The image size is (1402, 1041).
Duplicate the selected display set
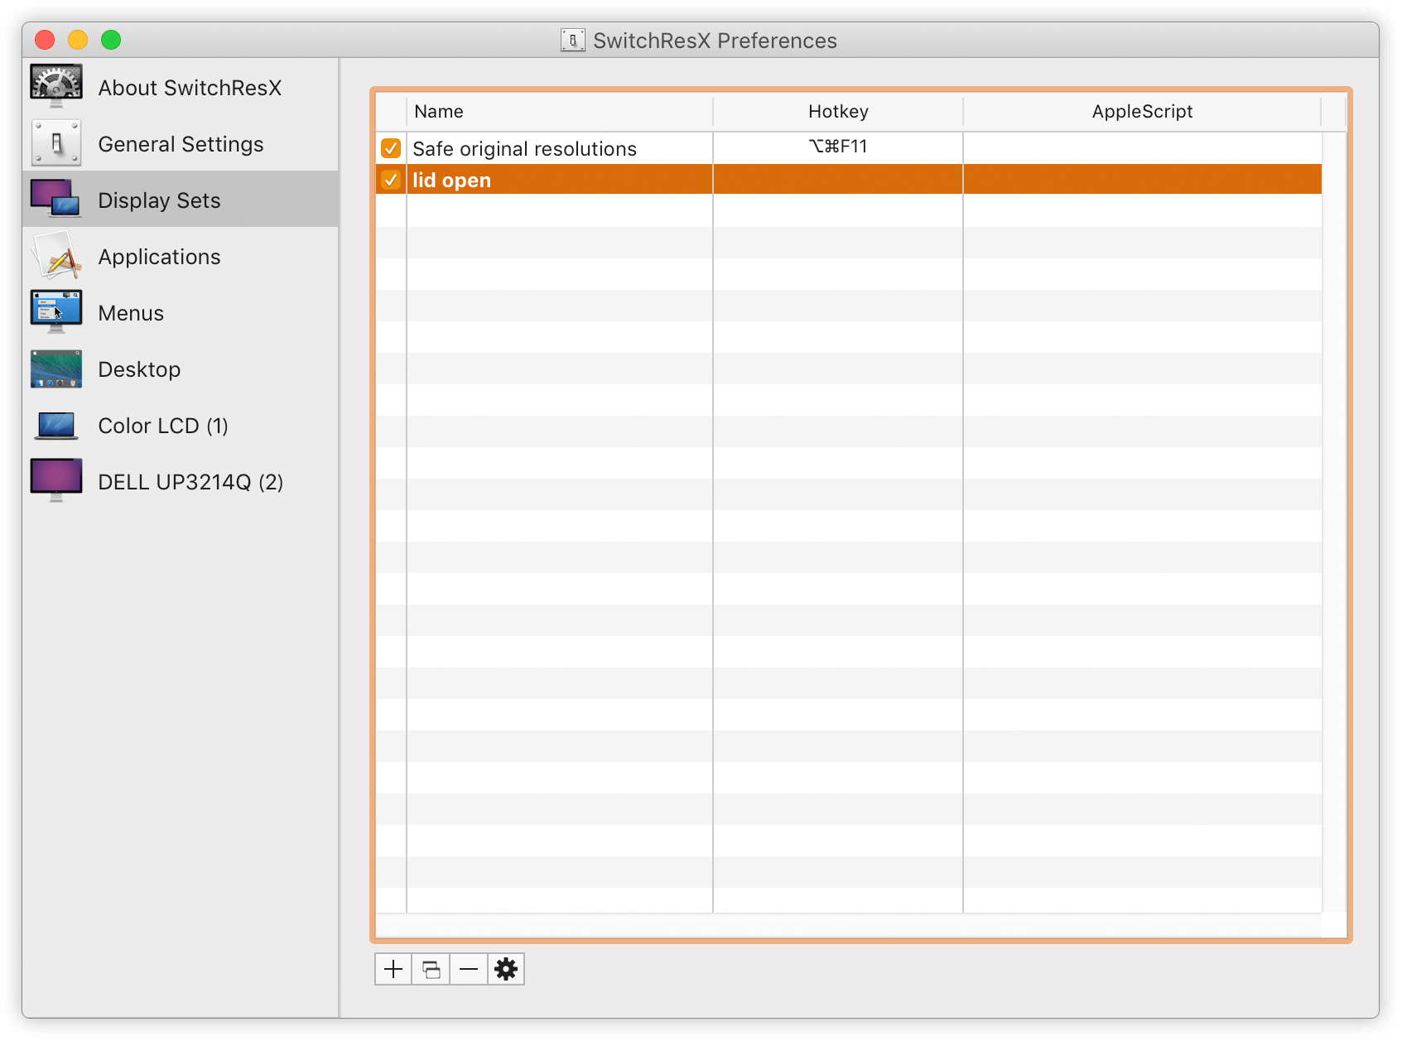(431, 969)
